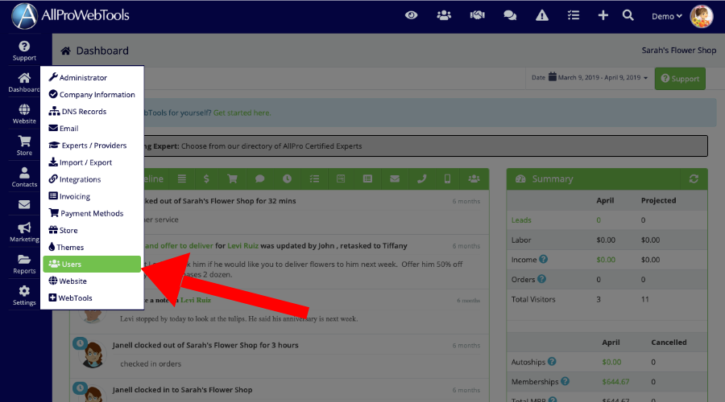Click the Orders help question icon
This screenshot has height=402, width=725.
tap(542, 279)
